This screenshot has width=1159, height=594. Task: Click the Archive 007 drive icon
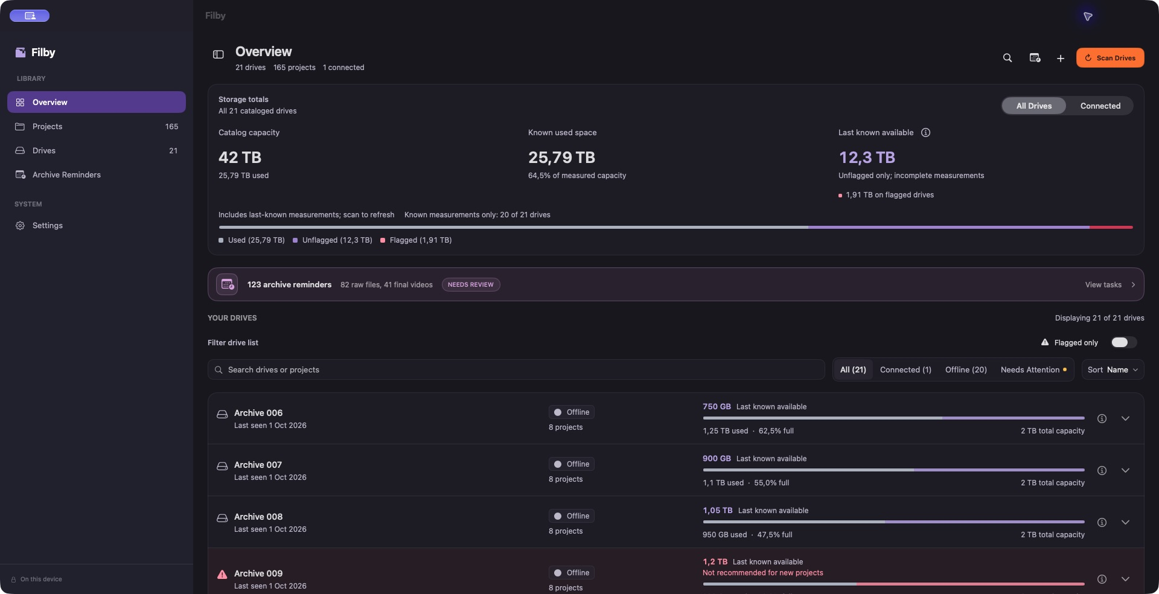[222, 466]
